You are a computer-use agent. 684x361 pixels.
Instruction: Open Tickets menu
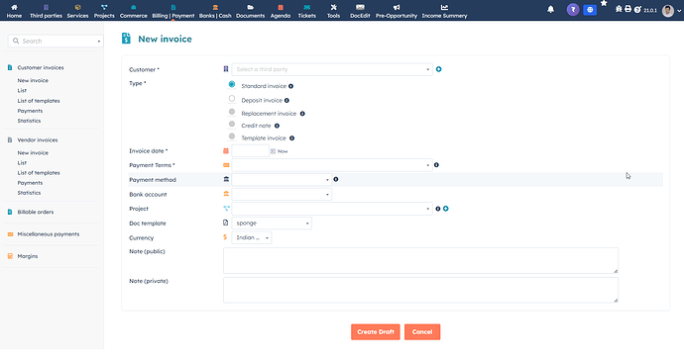(x=306, y=11)
